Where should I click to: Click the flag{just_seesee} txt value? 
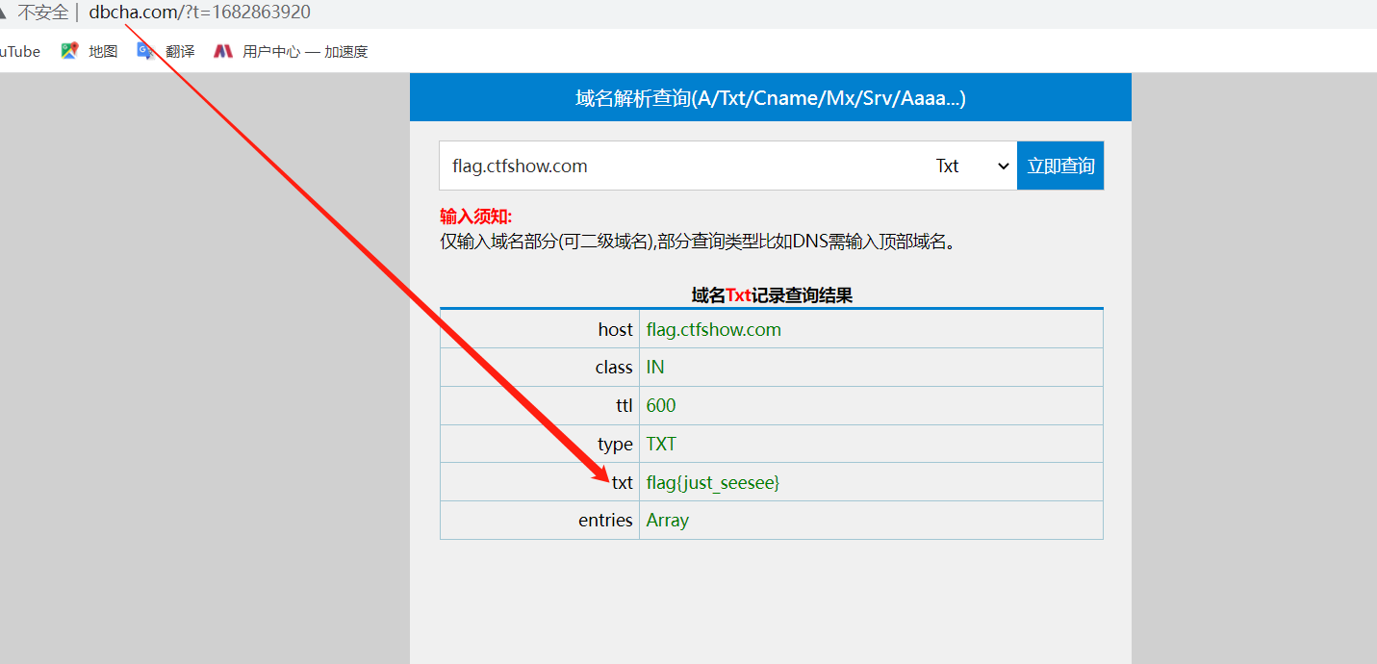(712, 482)
